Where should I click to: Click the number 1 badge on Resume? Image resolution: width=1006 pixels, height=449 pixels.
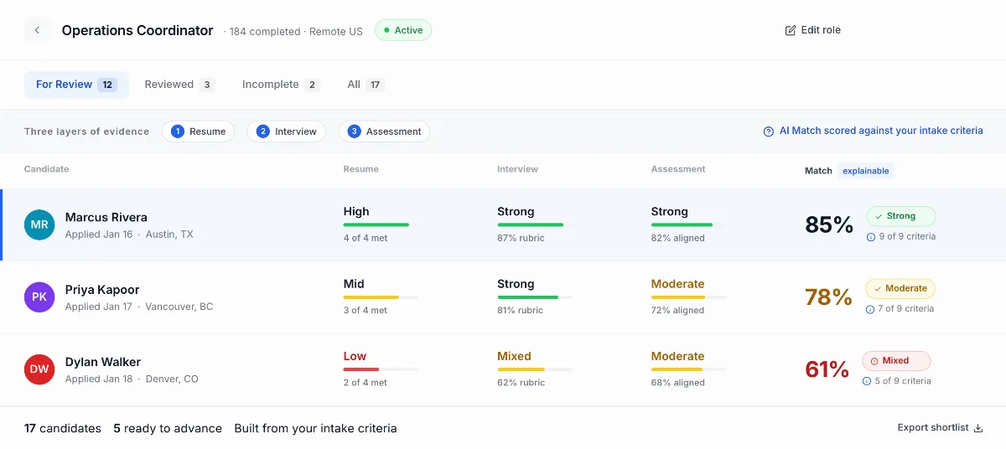click(x=177, y=132)
